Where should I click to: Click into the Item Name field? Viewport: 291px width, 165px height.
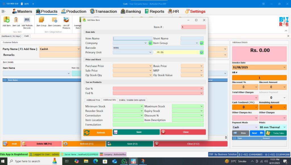click(133, 38)
